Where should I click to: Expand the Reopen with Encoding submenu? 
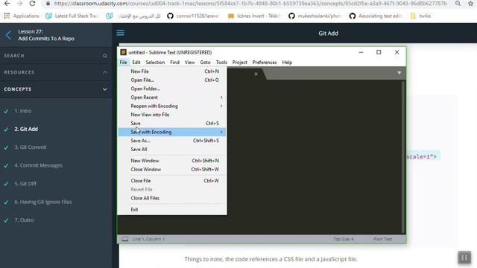pos(172,106)
